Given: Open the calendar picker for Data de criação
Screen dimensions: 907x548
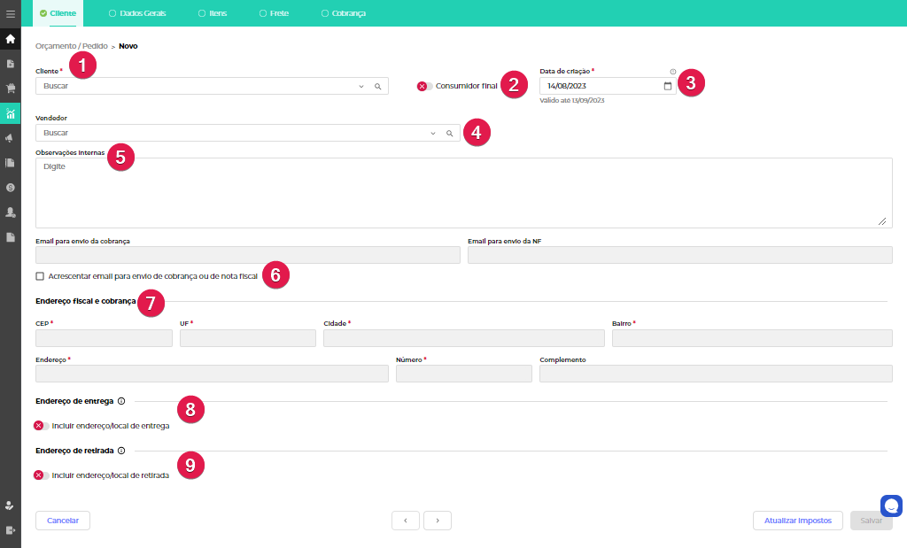Looking at the screenshot, I should point(668,86).
